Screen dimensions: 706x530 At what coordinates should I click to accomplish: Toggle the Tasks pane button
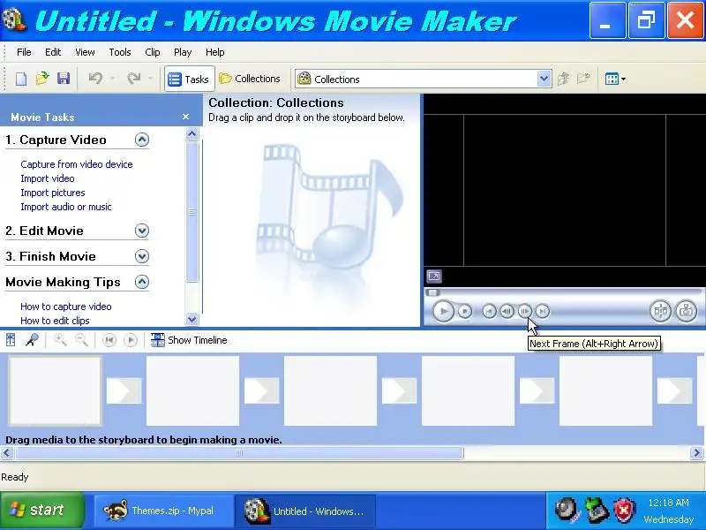189,79
